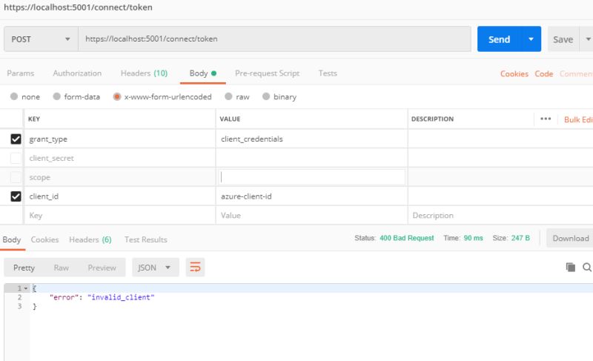Switch response view to Raw
Screen dimensions: 593x361
click(x=62, y=268)
